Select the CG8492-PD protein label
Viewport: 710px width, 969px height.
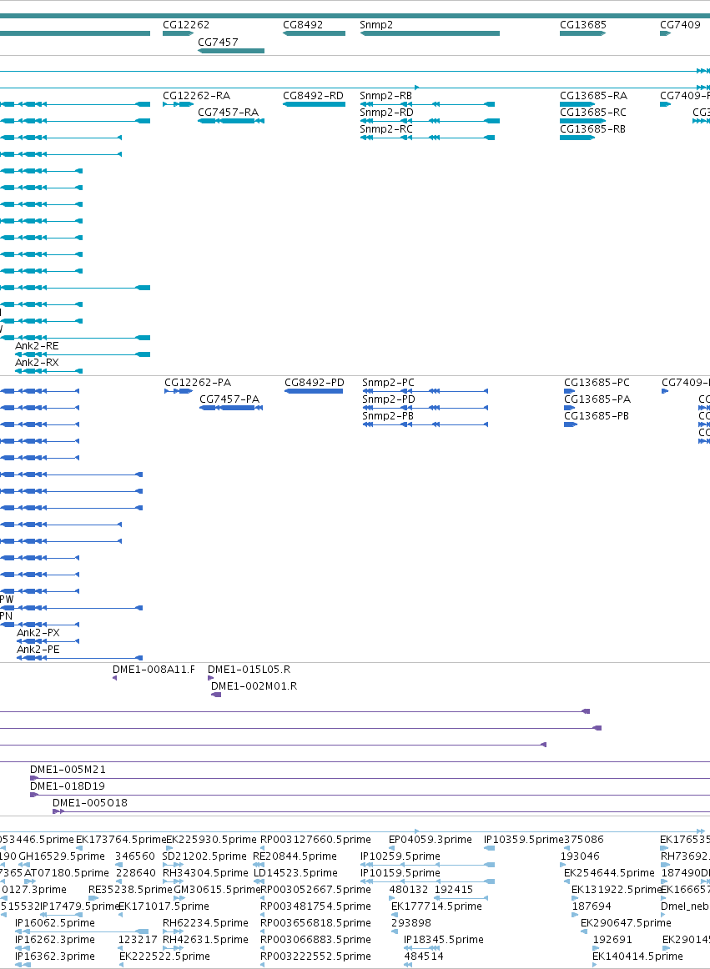click(x=315, y=383)
